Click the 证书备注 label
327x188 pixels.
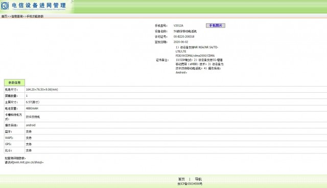click(x=162, y=60)
